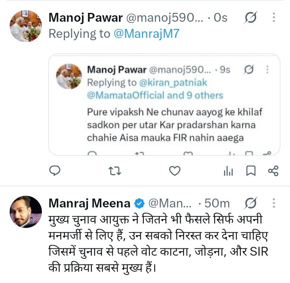Viewport: 290px width, 283px height.
Task: Open @MamataOfficial and 9 others link
Action: point(155,95)
